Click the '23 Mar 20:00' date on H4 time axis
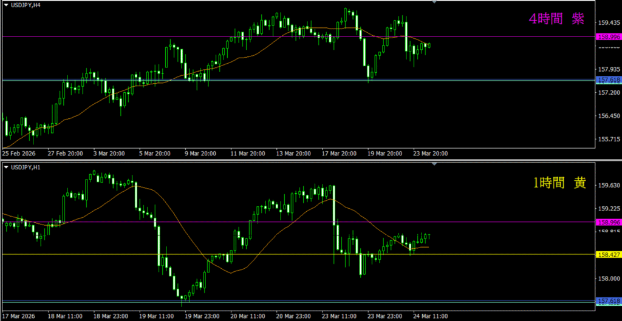This screenshot has width=622, height=321. 431,154
